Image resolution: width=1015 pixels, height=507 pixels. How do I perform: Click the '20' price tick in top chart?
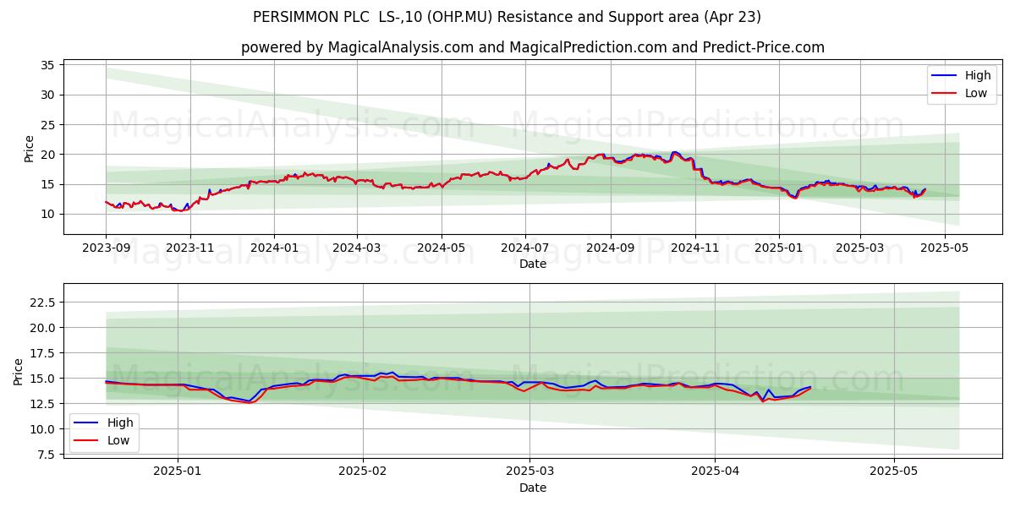click(47, 155)
